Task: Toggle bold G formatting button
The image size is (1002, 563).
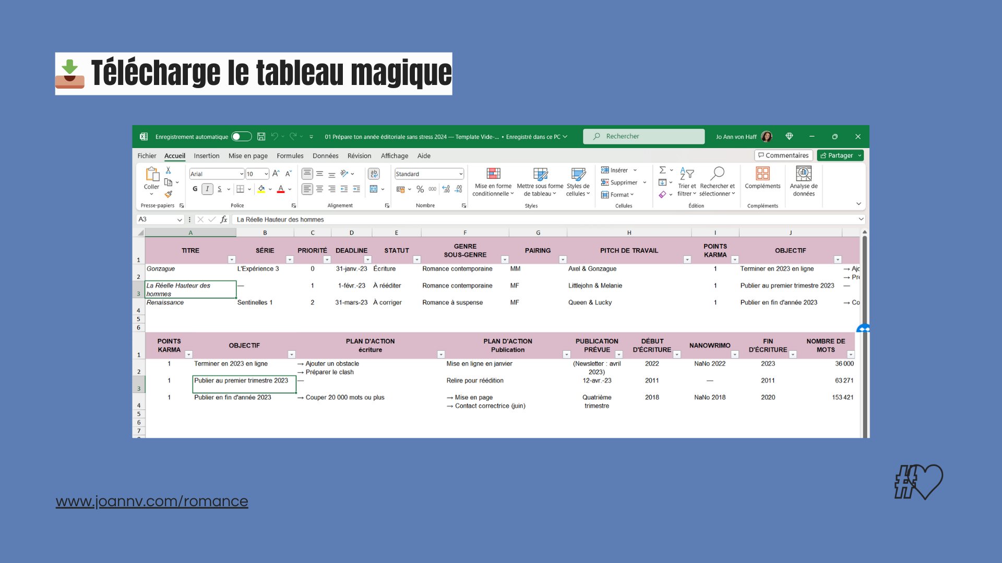Action: click(x=195, y=189)
